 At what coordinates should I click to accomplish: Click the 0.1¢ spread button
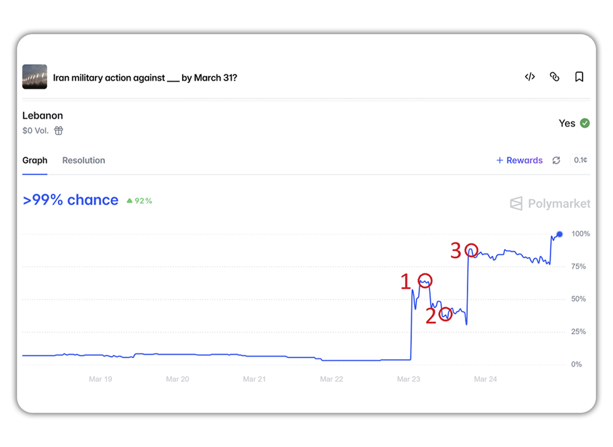pos(580,160)
